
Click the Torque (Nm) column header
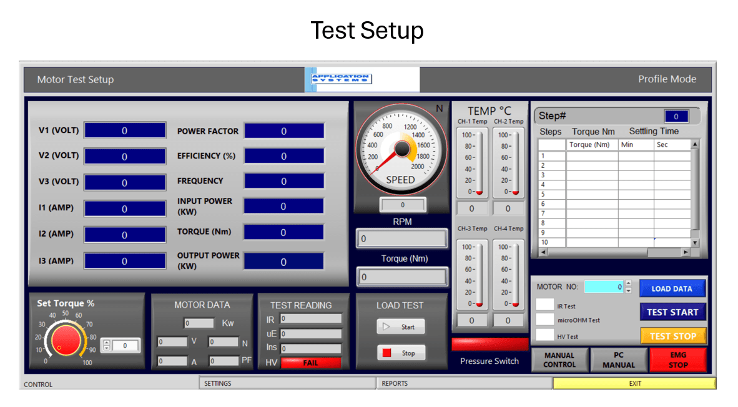pyautogui.click(x=592, y=144)
